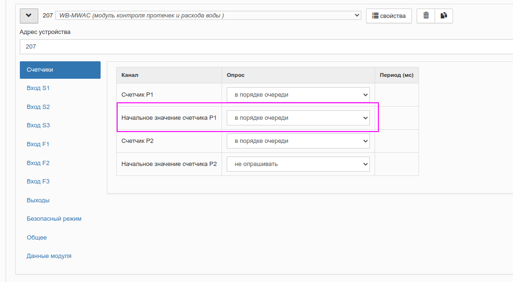Open the Вход F2 tab
The height and width of the screenshot is (282, 513).
[38, 163]
